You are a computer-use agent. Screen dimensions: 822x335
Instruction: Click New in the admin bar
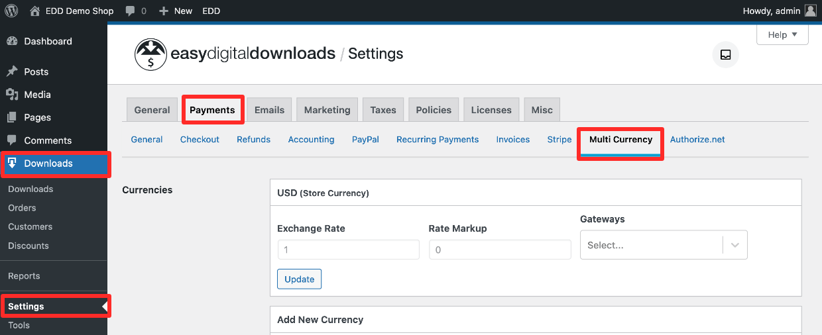(183, 11)
